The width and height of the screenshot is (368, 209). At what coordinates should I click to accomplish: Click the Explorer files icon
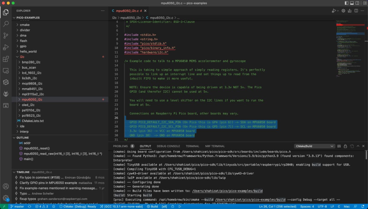pos(6,11)
